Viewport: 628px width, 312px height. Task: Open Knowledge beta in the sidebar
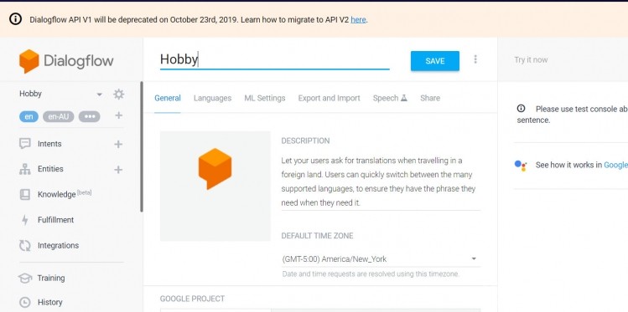point(65,194)
